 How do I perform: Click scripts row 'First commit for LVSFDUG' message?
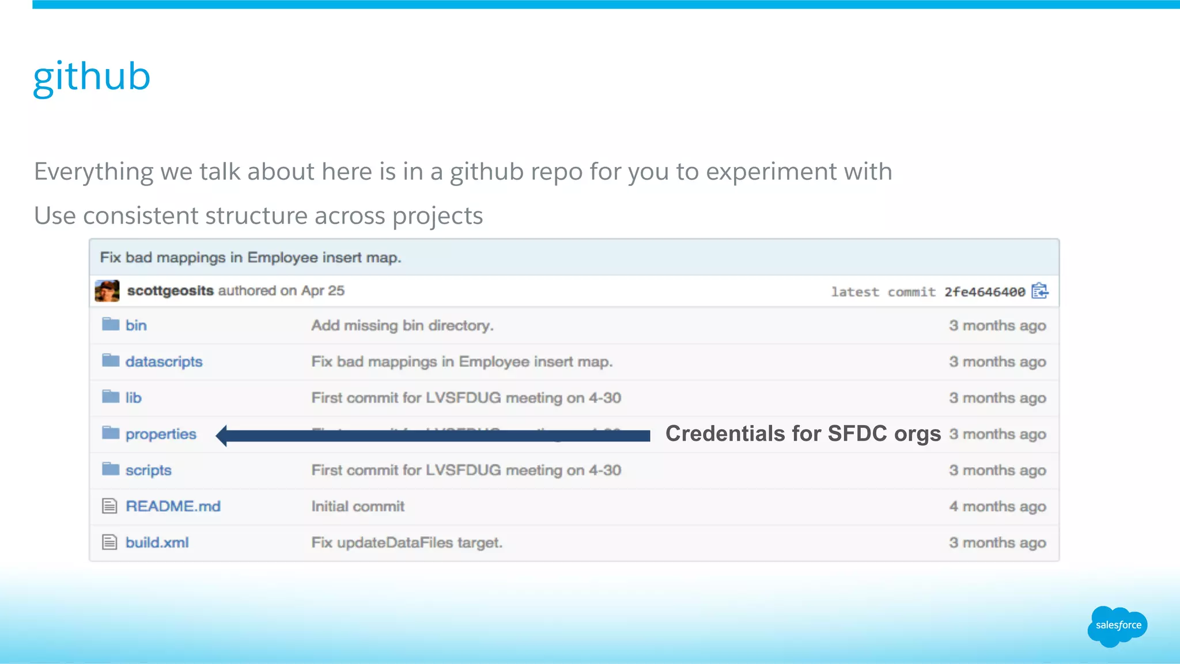[x=466, y=471]
